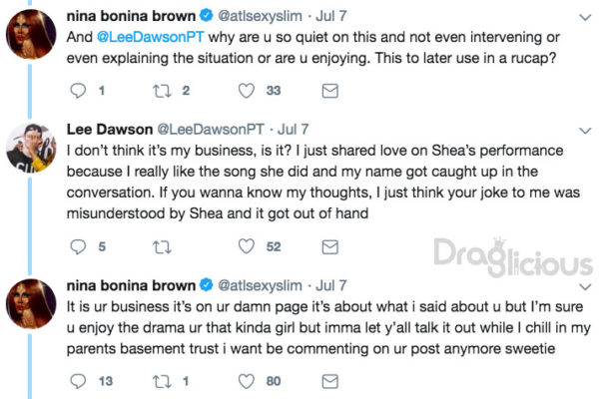Open Lee Dawson's profile via the @LeeDawsonPT handle
The image size is (599, 399).
pos(211,130)
